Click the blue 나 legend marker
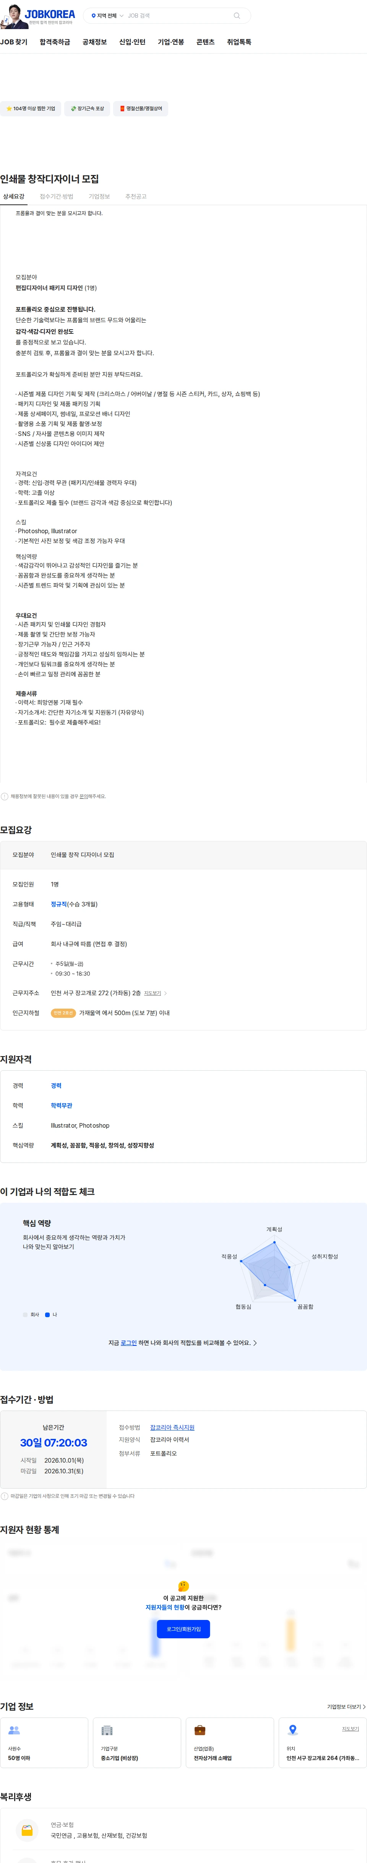This screenshot has height=1863, width=367. pos(48,1315)
